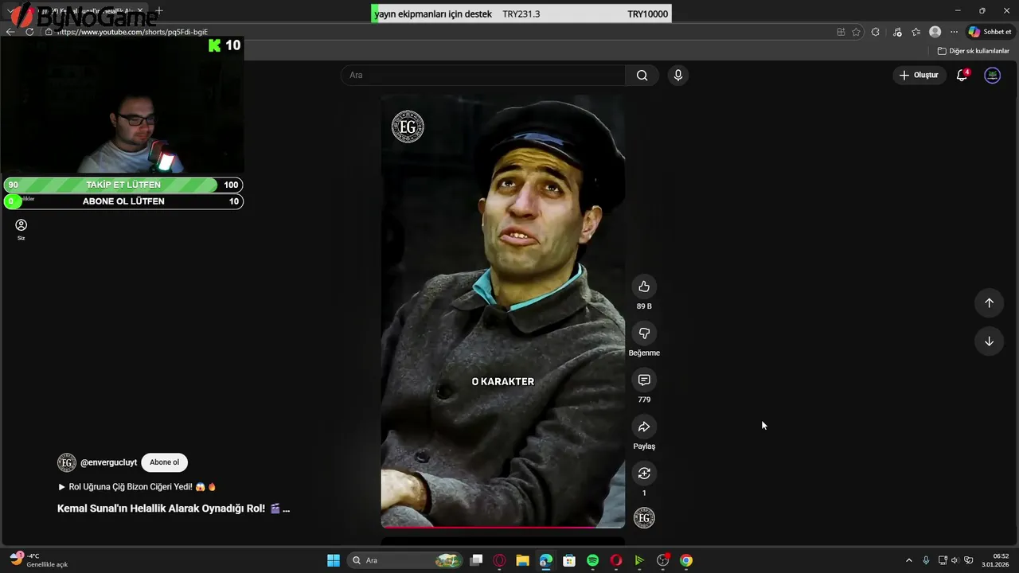1019x573 pixels.
Task: Open the Windows Start menu
Action: [334, 560]
